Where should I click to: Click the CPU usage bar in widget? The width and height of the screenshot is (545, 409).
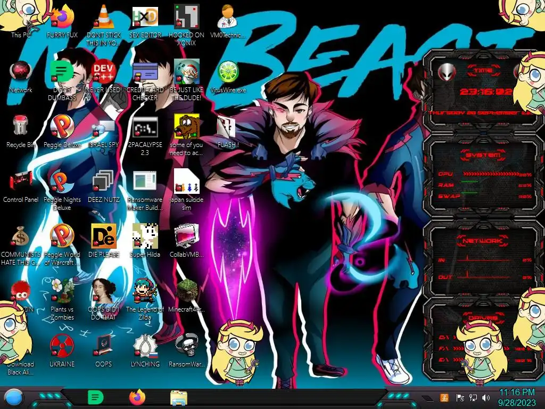tap(491, 174)
